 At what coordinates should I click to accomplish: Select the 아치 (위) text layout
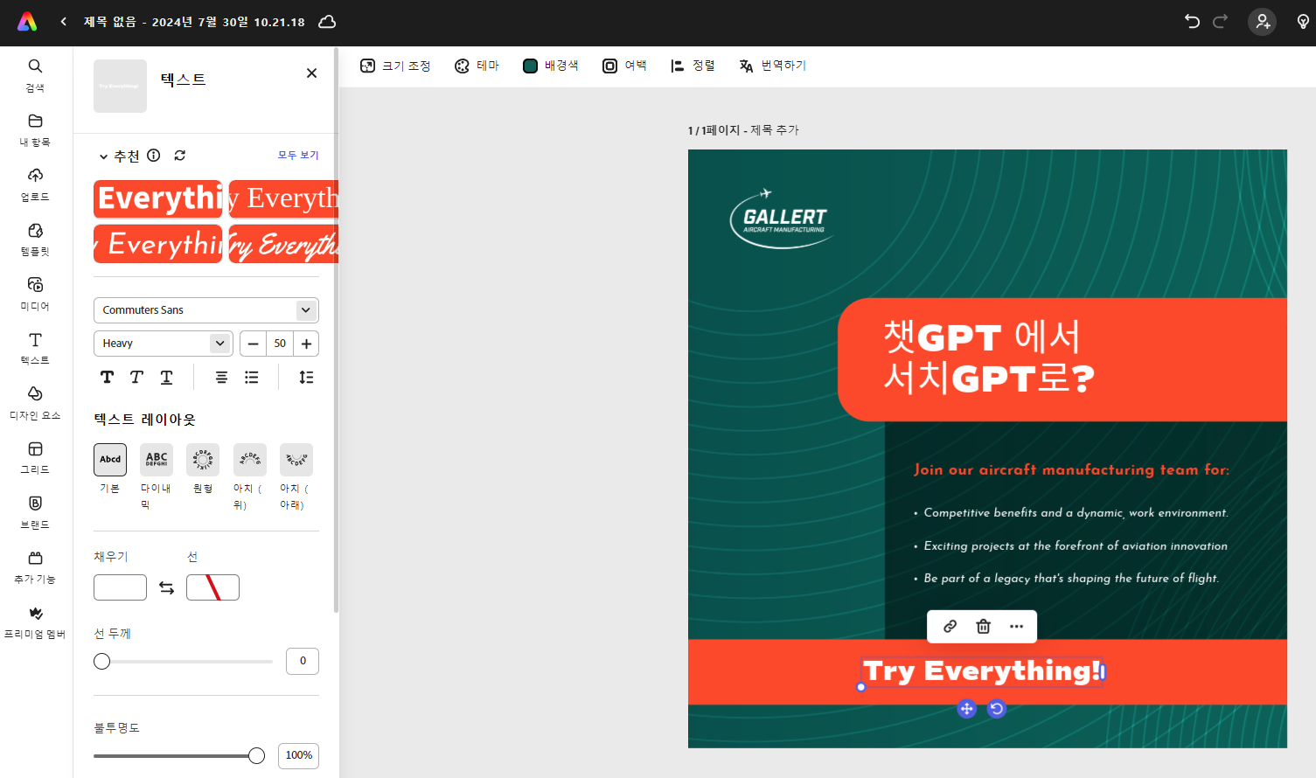point(250,460)
